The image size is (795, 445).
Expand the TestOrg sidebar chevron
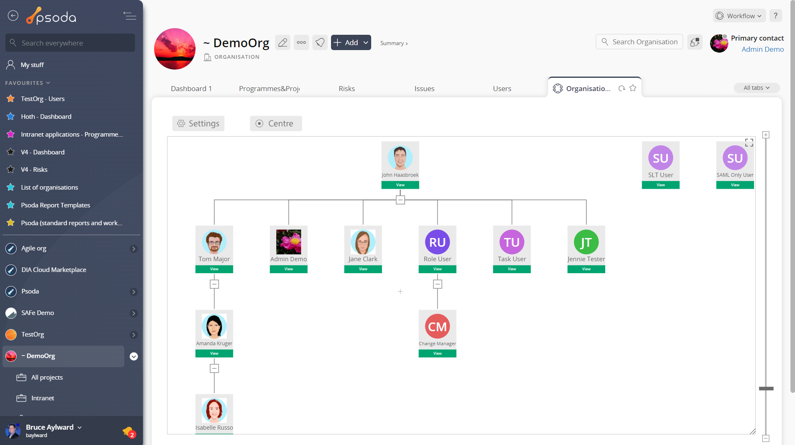click(133, 335)
